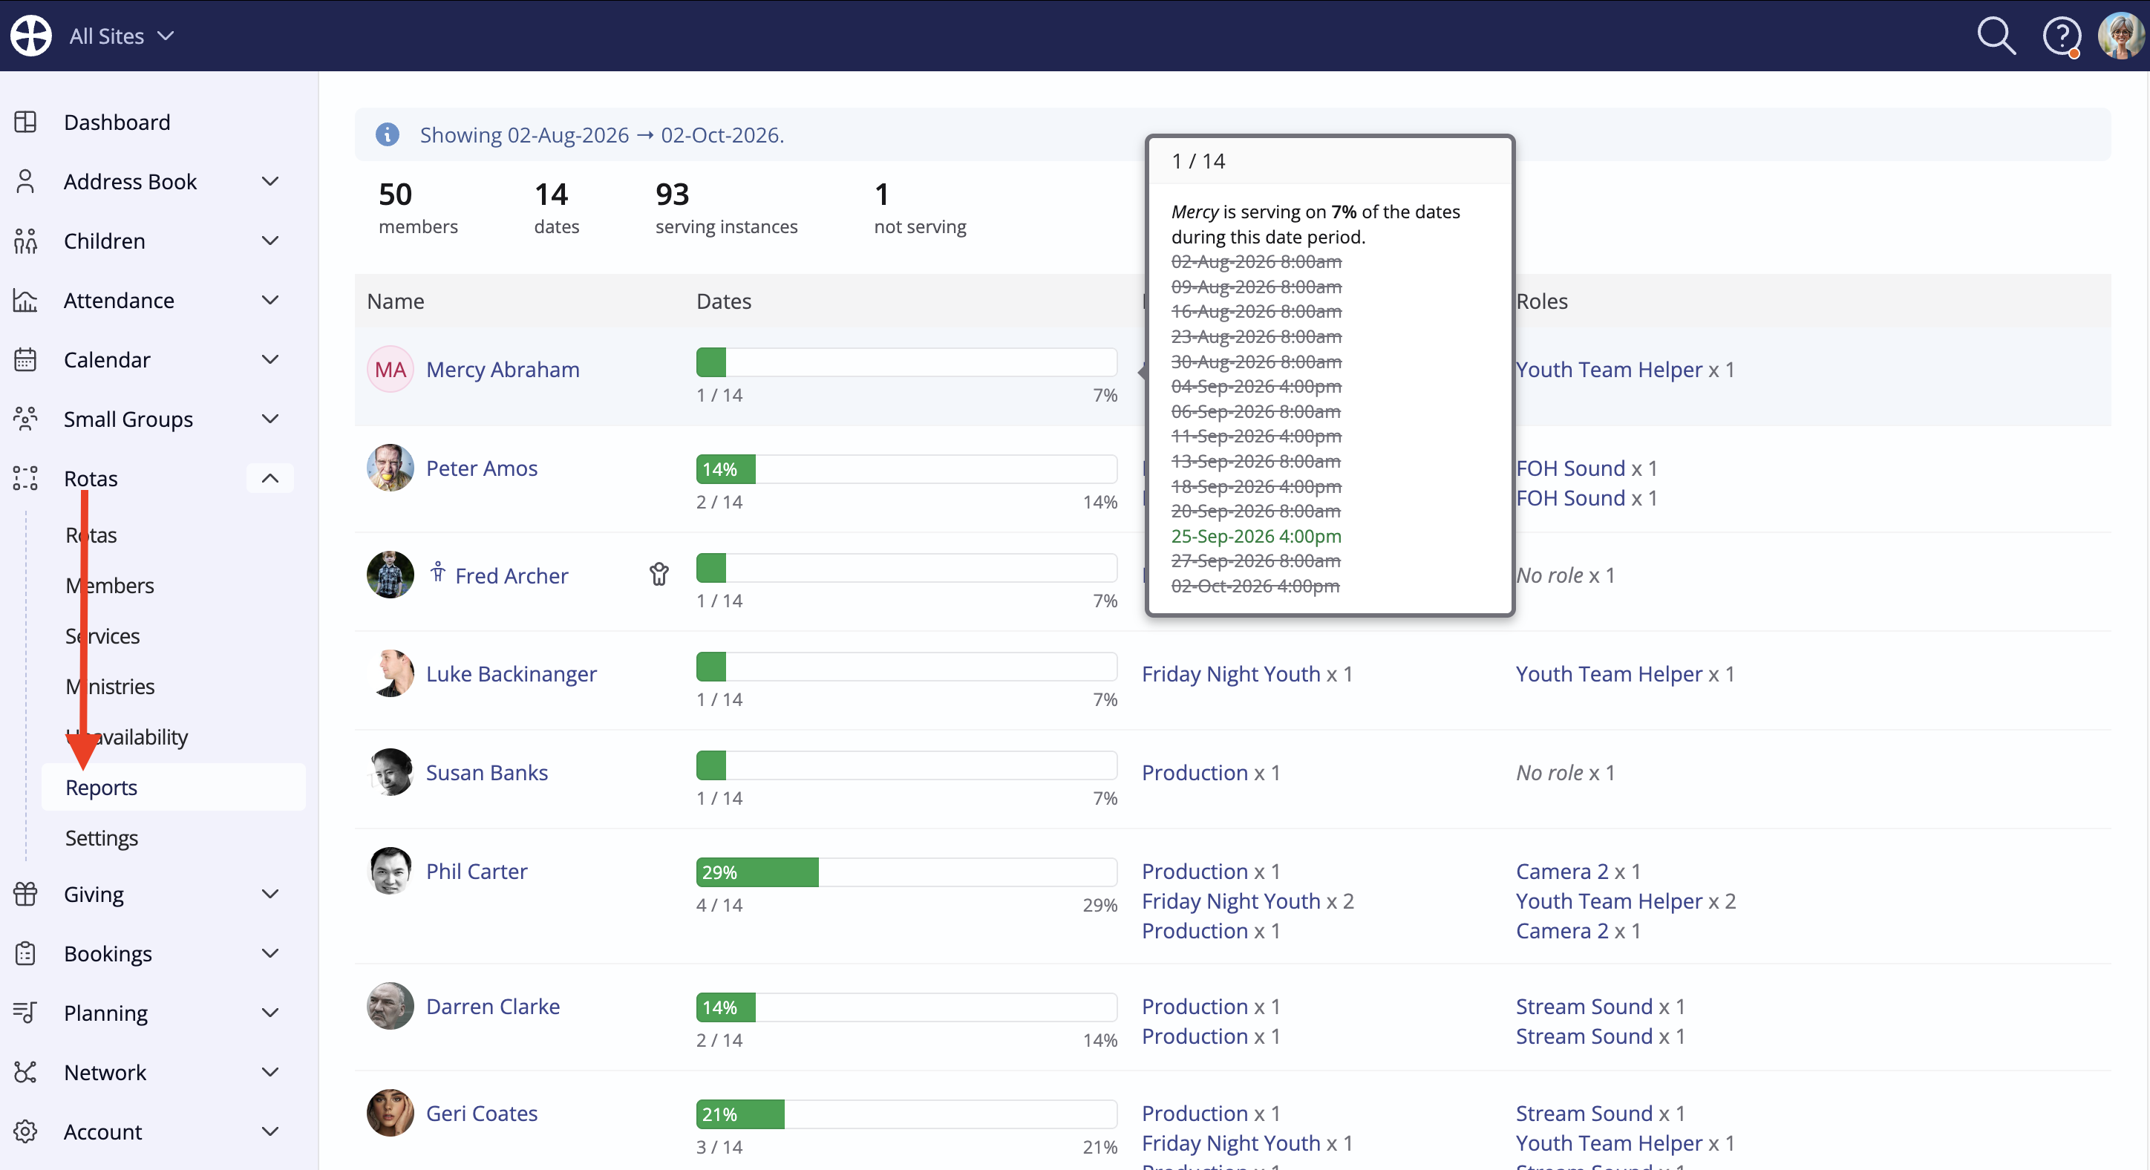2150x1170 pixels.
Task: Select the Unavailability submenu item
Action: pyautogui.click(x=127, y=737)
